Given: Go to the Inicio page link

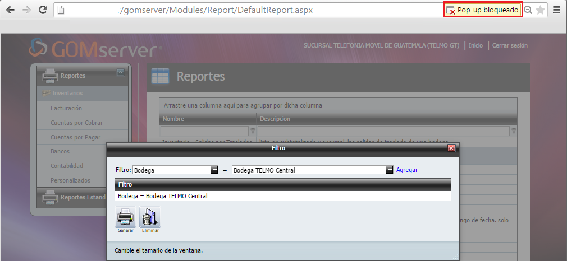Looking at the screenshot, I should tap(475, 46).
